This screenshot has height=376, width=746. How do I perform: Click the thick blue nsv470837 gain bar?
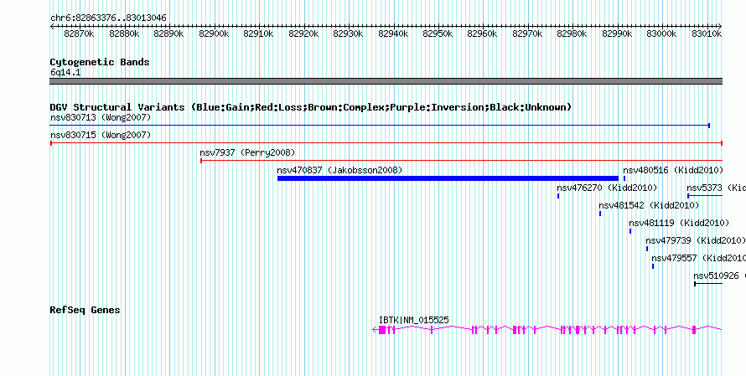point(448,178)
